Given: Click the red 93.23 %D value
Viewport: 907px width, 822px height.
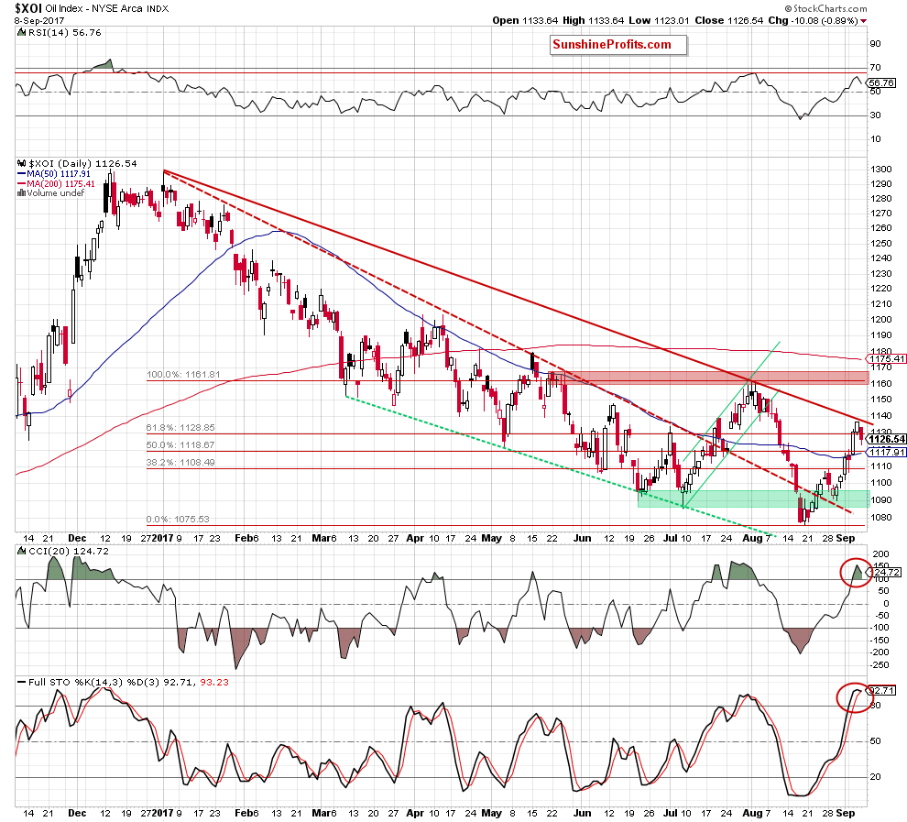Looking at the screenshot, I should [214, 683].
